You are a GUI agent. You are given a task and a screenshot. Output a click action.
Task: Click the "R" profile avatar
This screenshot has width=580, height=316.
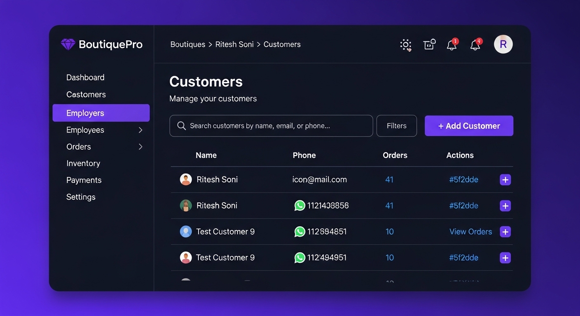pos(503,44)
